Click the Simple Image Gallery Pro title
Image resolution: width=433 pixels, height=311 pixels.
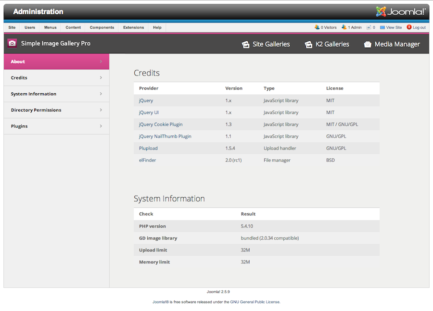click(56, 43)
